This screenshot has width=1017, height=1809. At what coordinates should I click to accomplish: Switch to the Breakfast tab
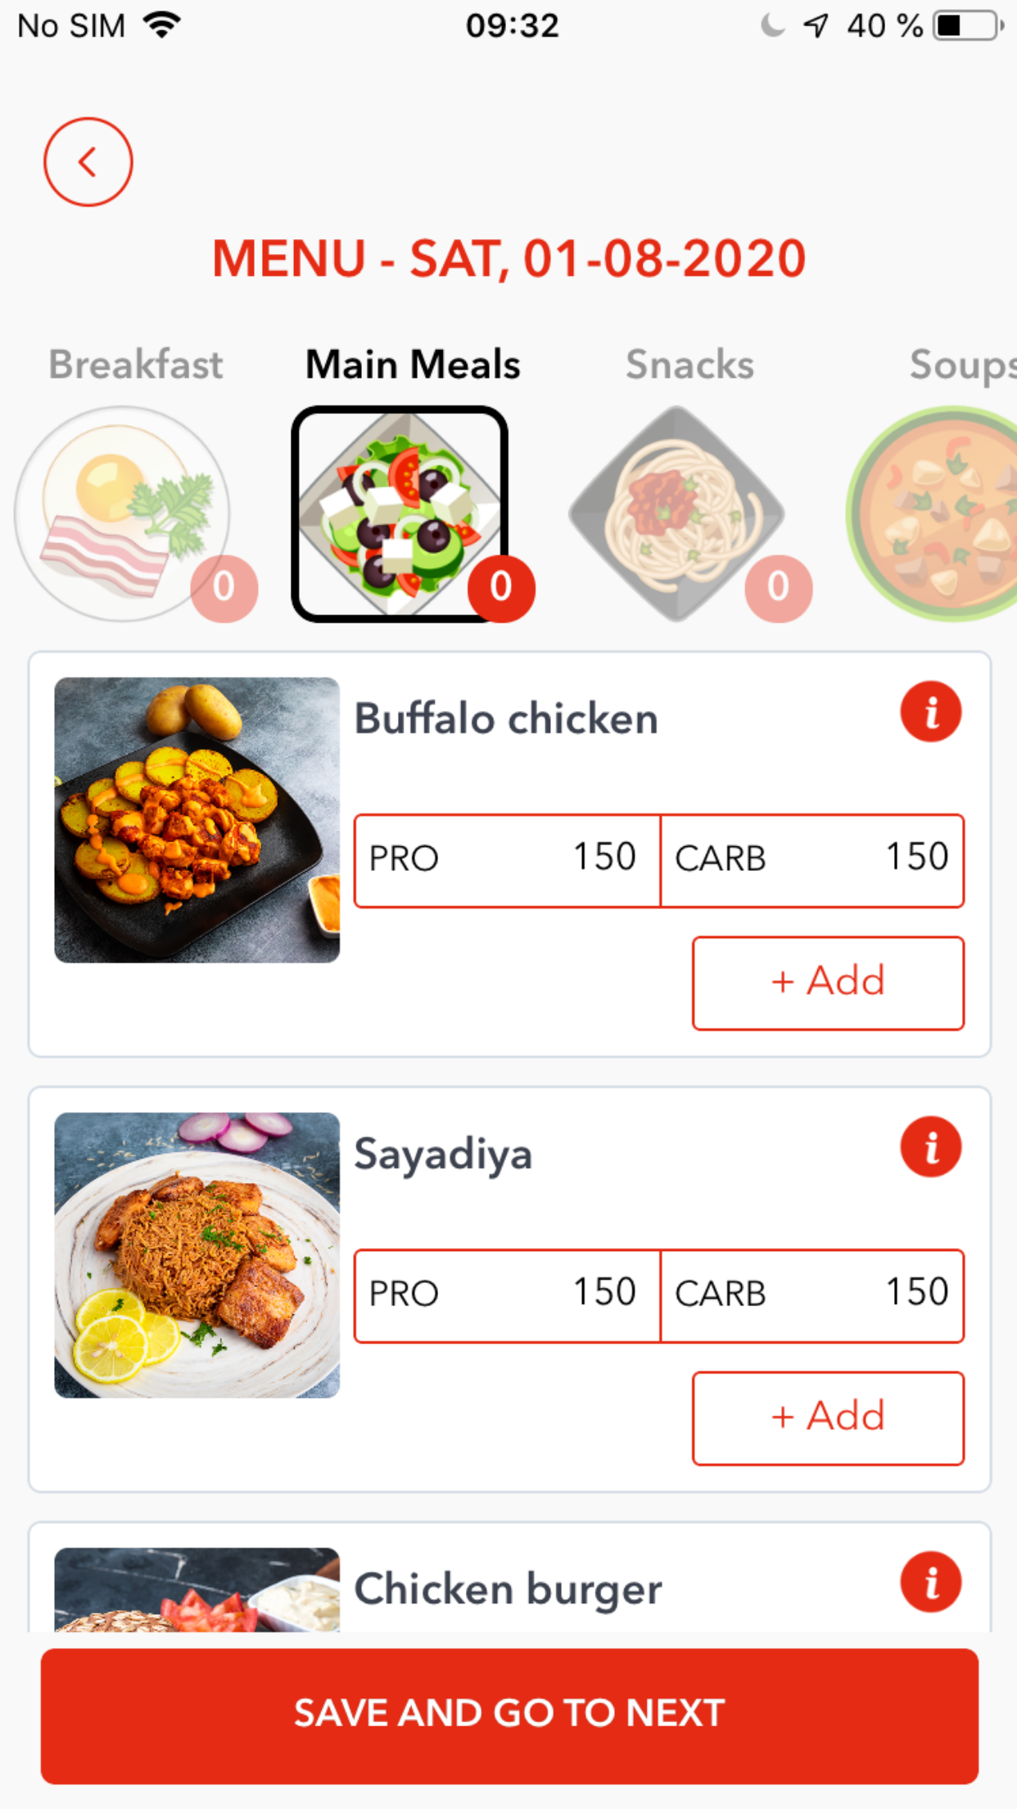coord(136,365)
